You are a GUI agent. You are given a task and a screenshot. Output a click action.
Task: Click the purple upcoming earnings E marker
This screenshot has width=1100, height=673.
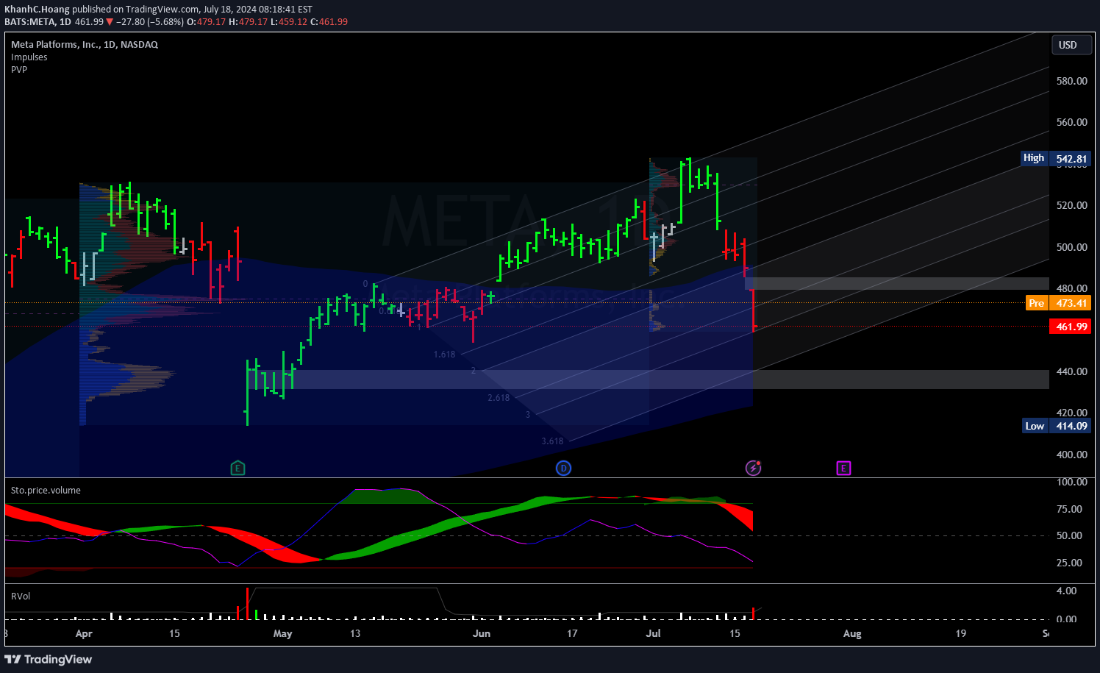(x=843, y=468)
